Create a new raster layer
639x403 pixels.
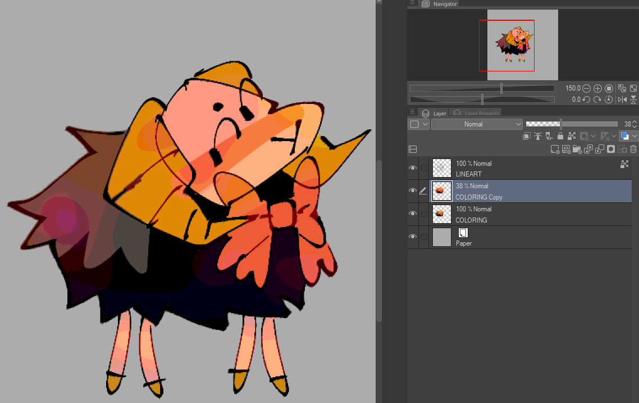click(555, 149)
